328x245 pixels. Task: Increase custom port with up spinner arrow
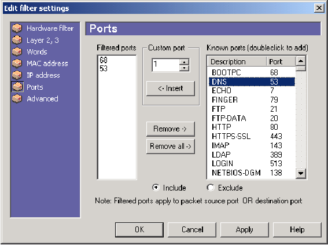pos(184,62)
